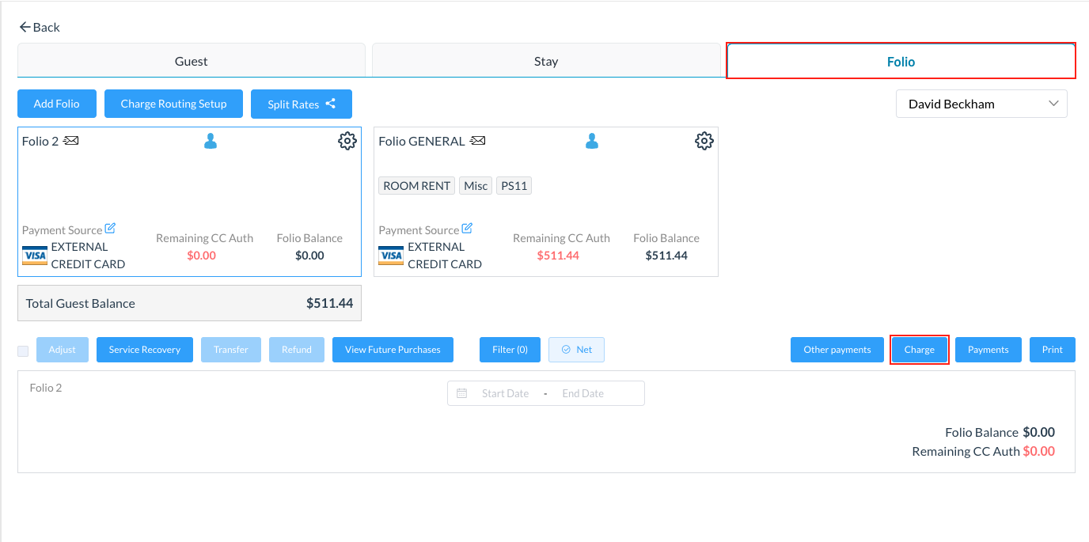Open the Split Rates share menu
The image size is (1089, 542).
click(301, 104)
